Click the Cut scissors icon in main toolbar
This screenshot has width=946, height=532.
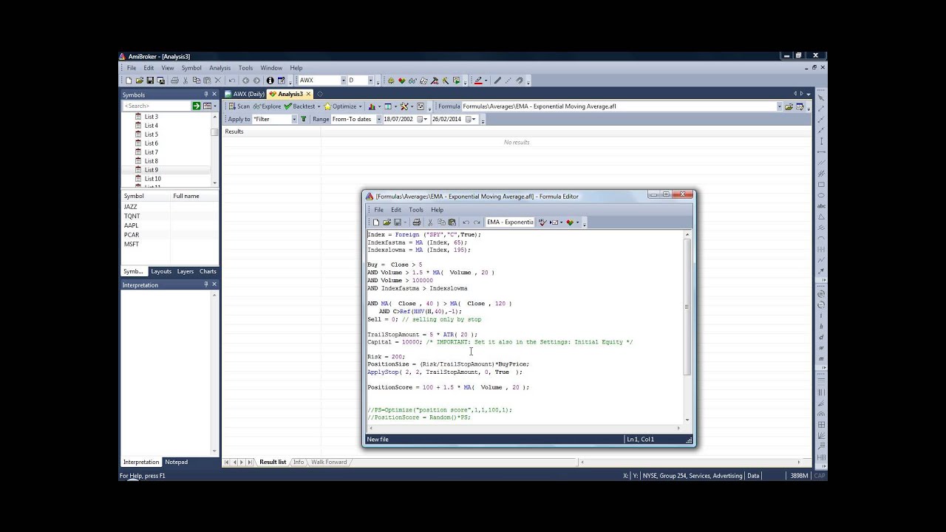(186, 81)
